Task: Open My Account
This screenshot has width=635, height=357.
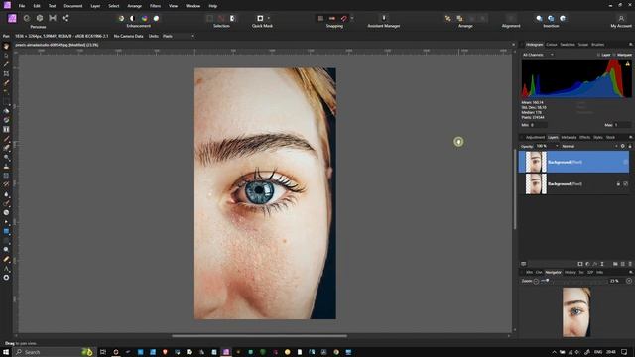Action: point(621,18)
